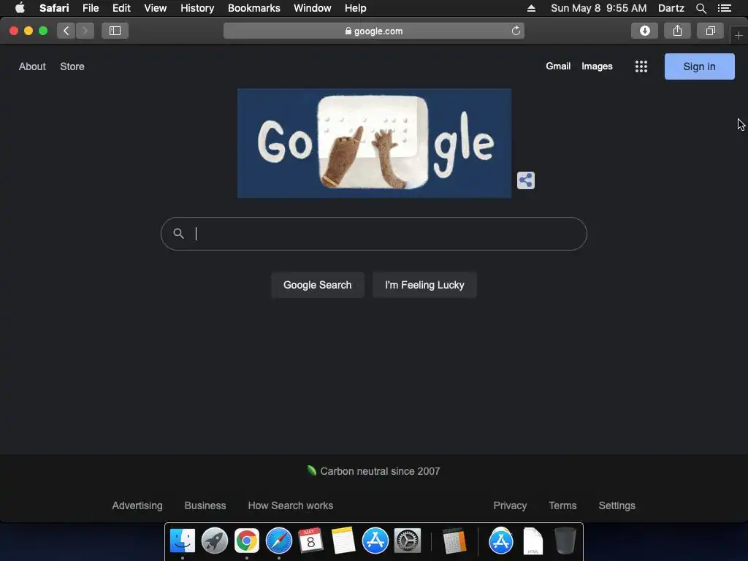Open the Google apps grid
Viewport: 748px width, 561px height.
pos(641,66)
